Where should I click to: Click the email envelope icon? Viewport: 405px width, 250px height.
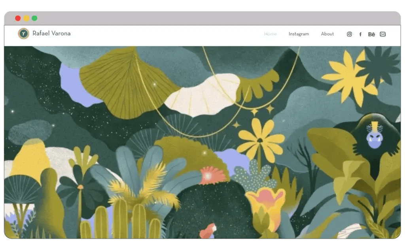(382, 34)
